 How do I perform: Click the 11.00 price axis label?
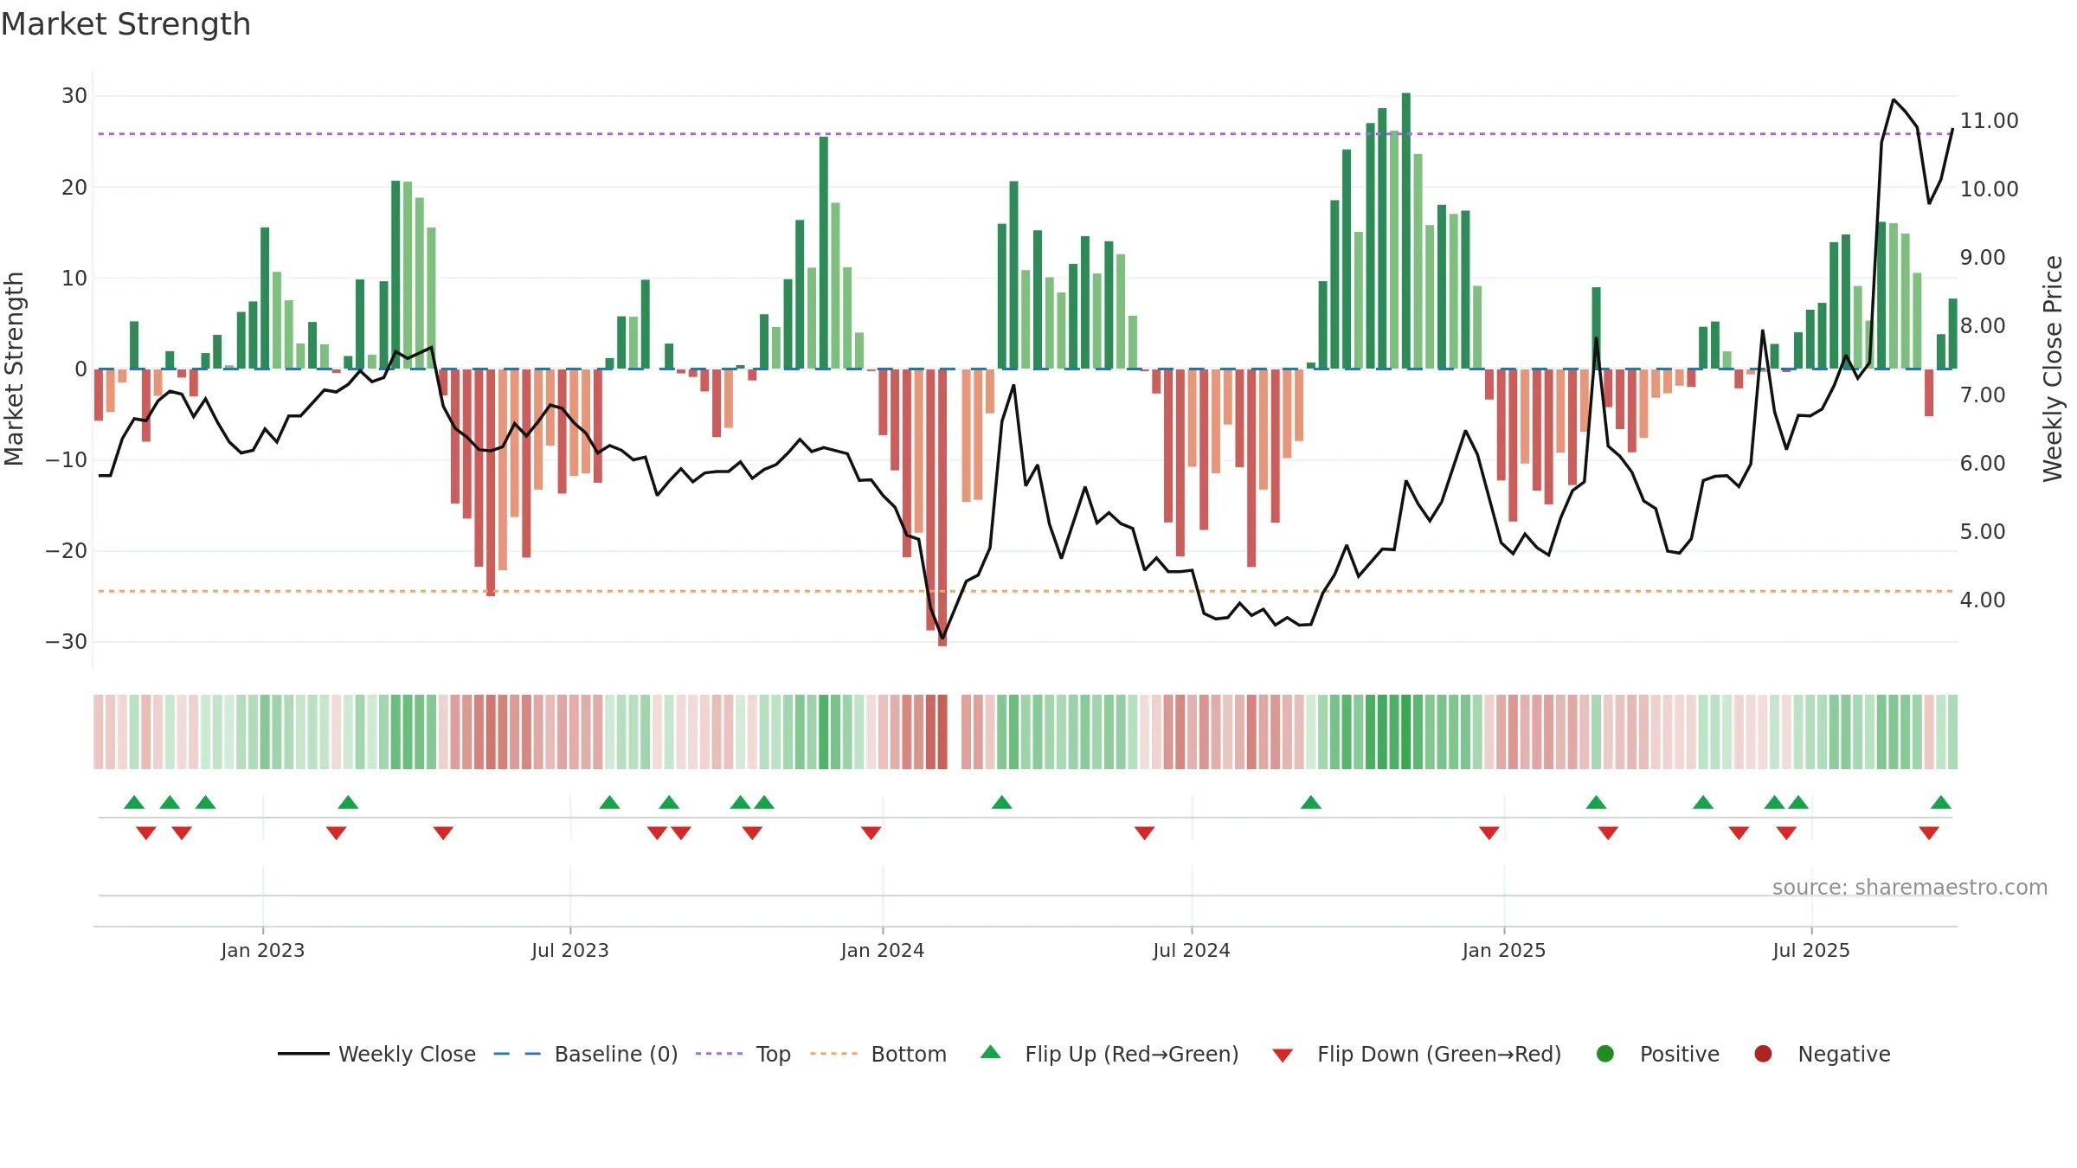click(1990, 121)
